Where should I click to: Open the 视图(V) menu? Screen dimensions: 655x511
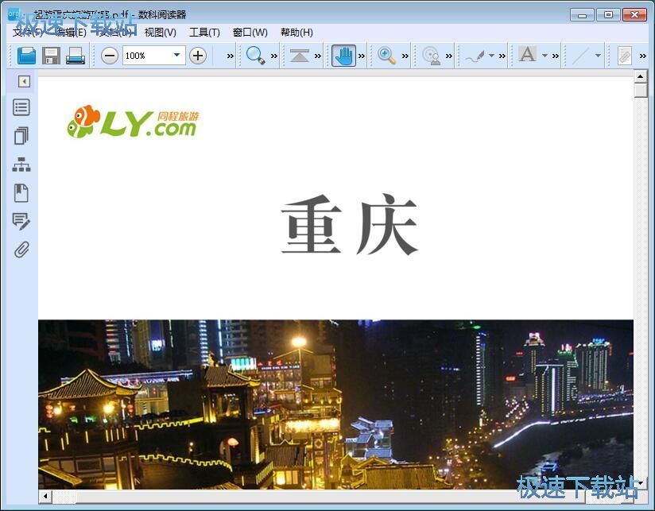[x=160, y=33]
